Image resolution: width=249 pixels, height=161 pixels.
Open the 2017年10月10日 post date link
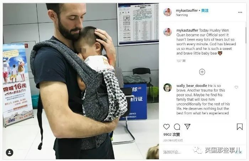click(x=173, y=140)
